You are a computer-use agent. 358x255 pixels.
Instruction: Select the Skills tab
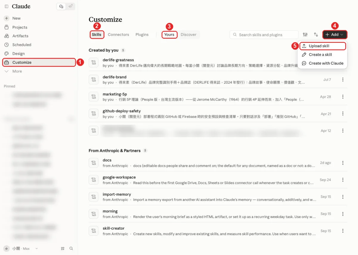[x=97, y=35]
